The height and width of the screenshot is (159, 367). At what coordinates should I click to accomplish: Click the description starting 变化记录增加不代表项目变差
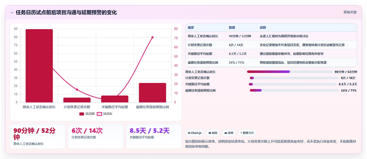(302, 45)
